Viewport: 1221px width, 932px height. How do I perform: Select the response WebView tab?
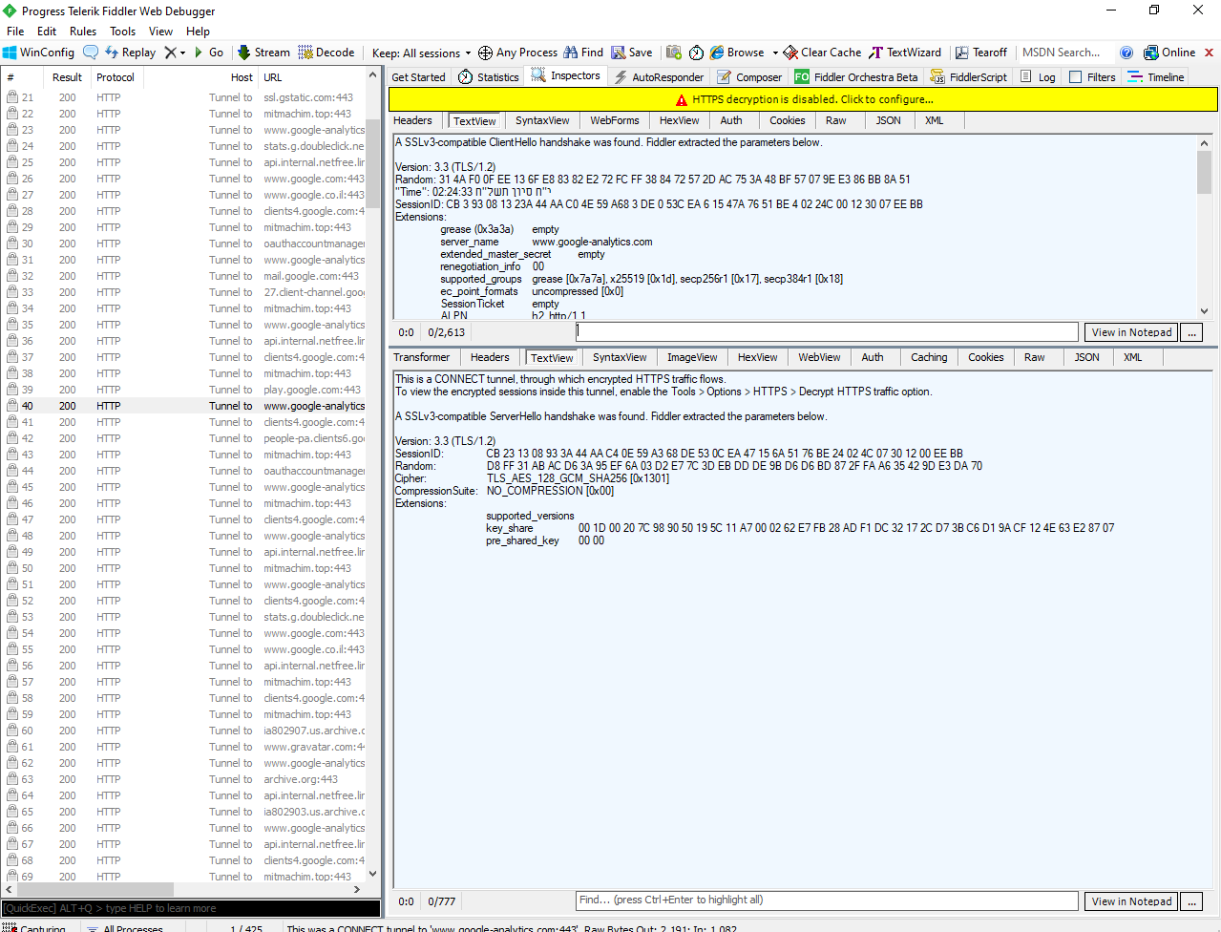click(819, 358)
